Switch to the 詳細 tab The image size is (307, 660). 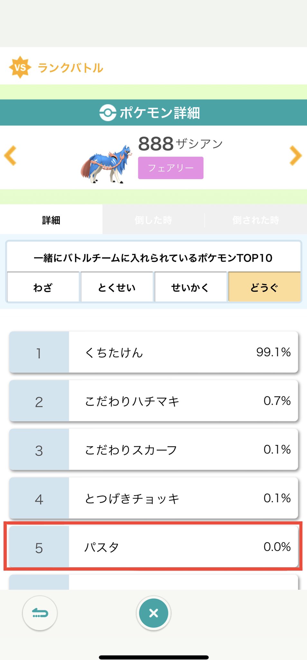pyautogui.click(x=51, y=220)
